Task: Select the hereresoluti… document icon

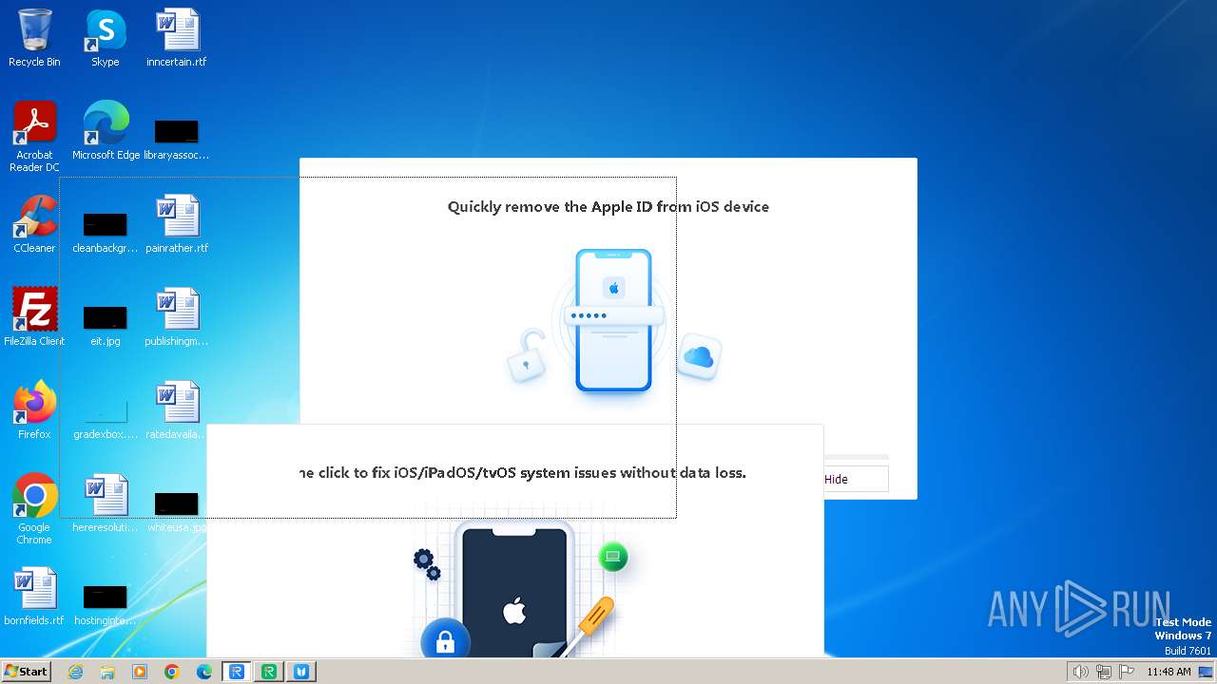Action: click(x=105, y=503)
